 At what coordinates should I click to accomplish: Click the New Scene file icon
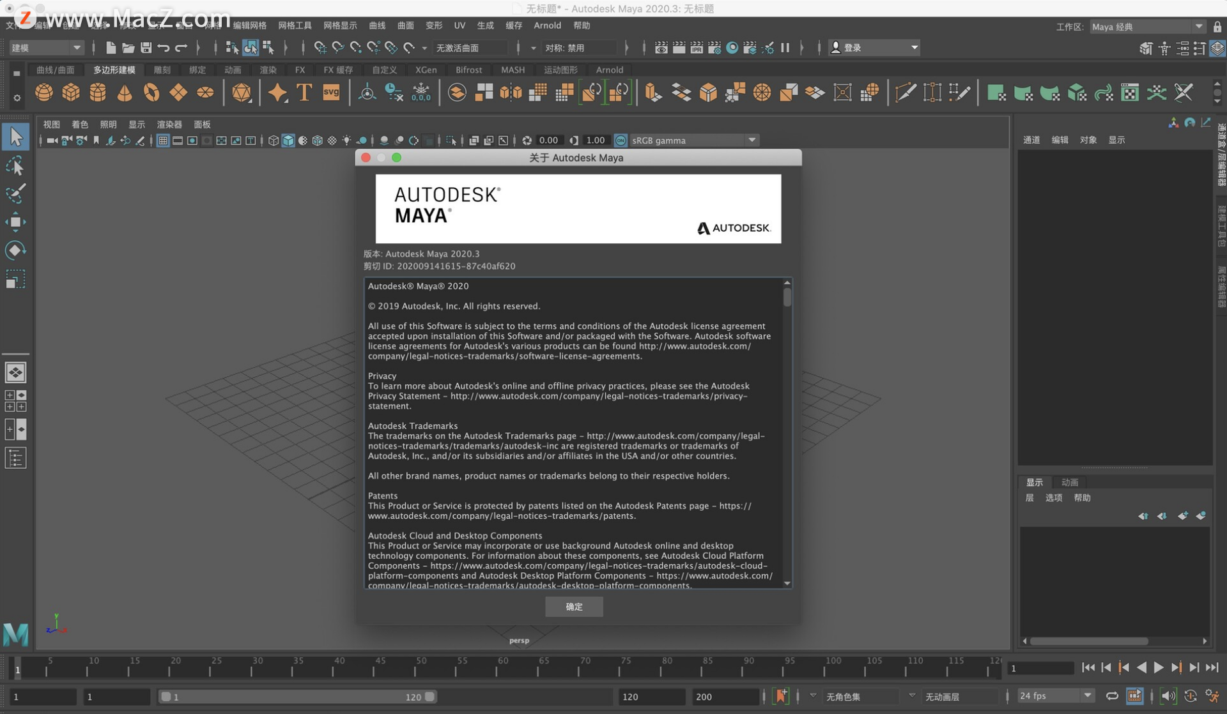pos(111,47)
